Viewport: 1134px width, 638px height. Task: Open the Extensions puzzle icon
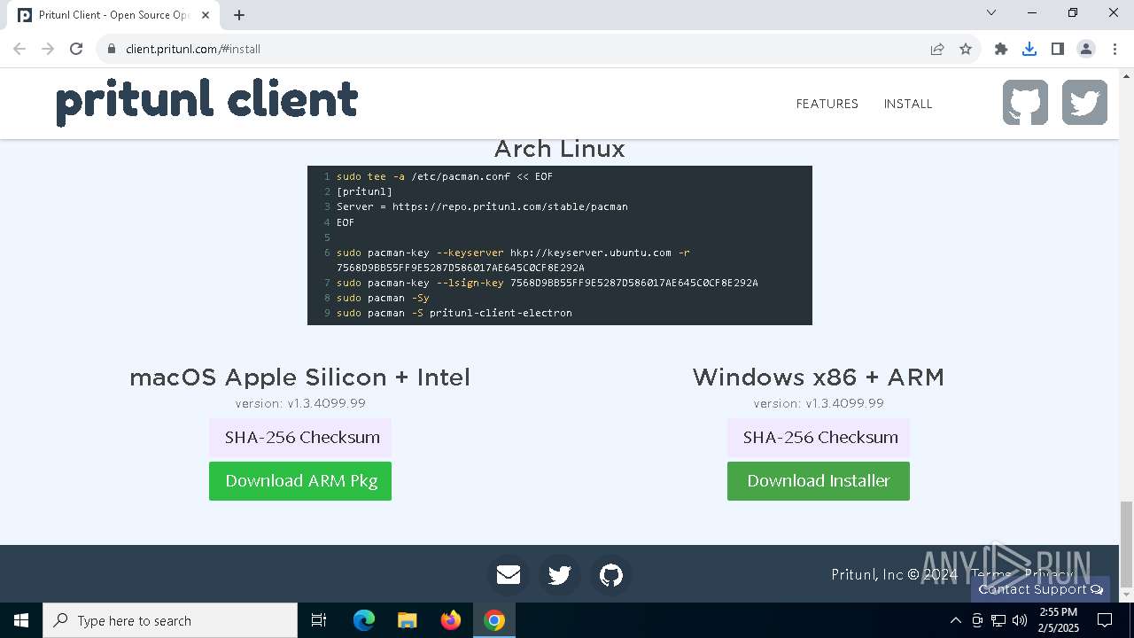click(1001, 49)
